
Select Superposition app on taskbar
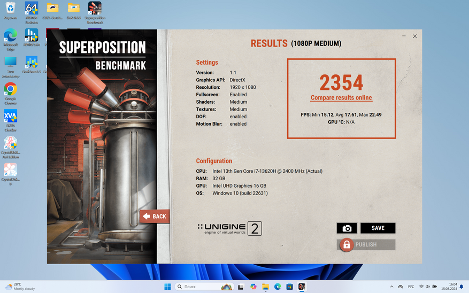point(302,287)
